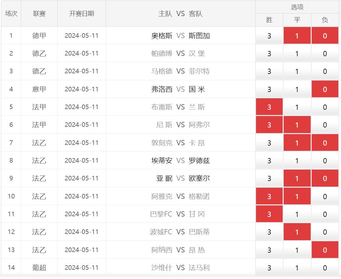Choose 负 (0) for 帕德博 VS 汉堡

tap(325, 54)
